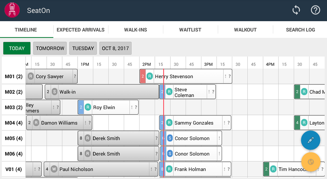Open the help question mark icon
327x179 pixels.
coord(315,10)
